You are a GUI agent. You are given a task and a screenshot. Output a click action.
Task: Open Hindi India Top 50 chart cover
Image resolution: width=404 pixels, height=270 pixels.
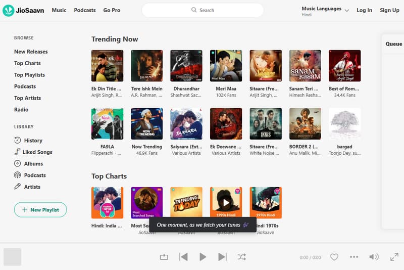point(107,203)
